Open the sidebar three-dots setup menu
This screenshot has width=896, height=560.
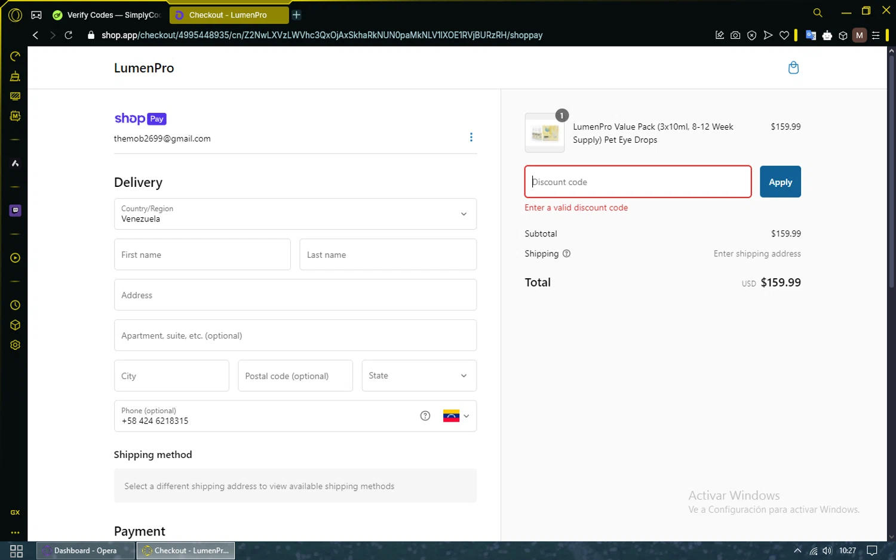pyautogui.click(x=16, y=533)
